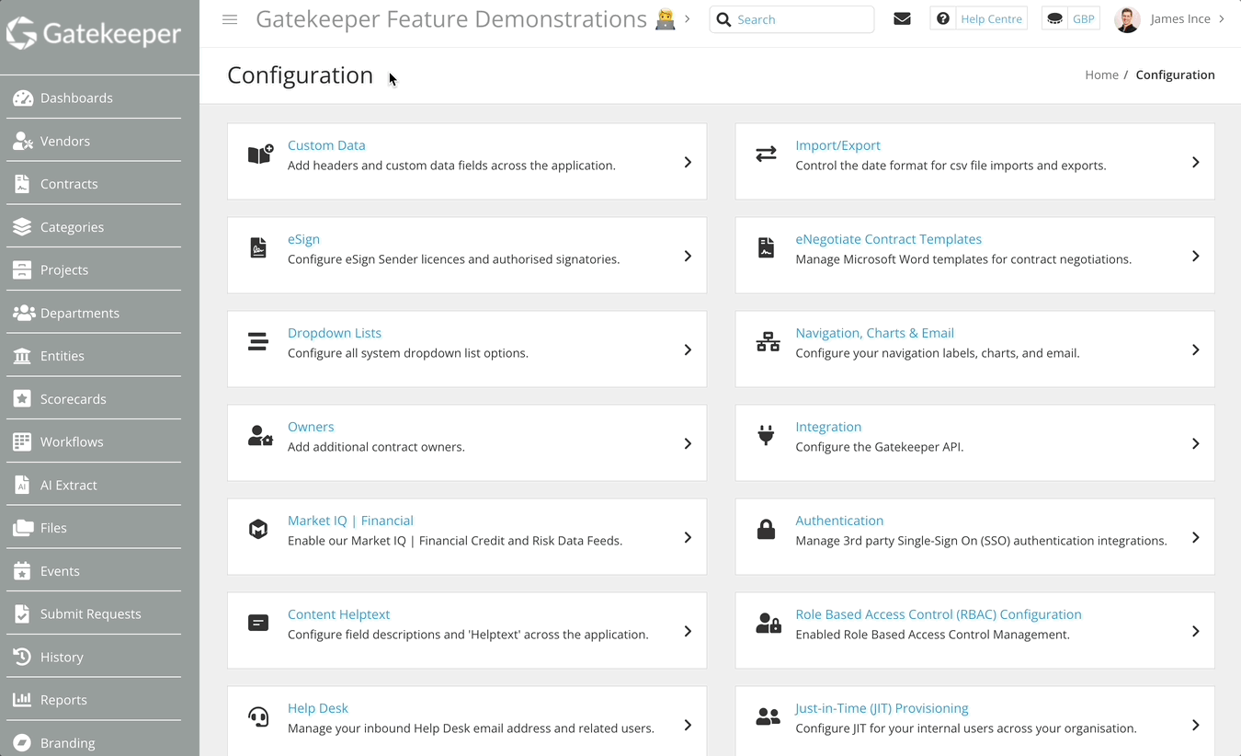Expand the tenant switcher chevron beside the title

pos(687,18)
